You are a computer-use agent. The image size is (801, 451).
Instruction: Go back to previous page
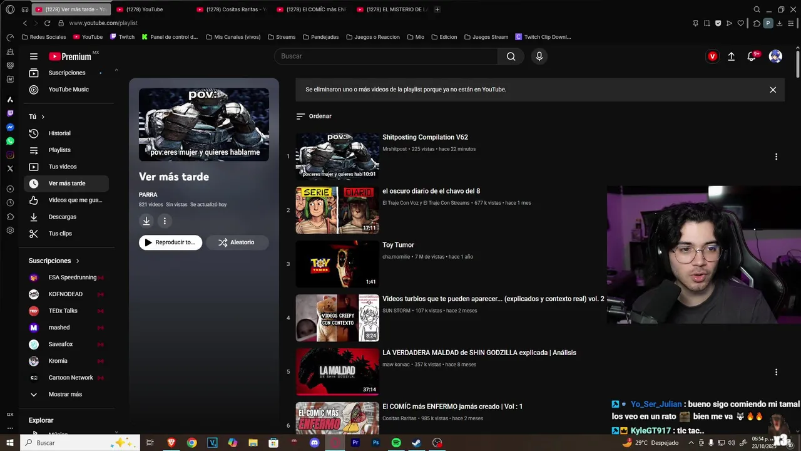25,23
